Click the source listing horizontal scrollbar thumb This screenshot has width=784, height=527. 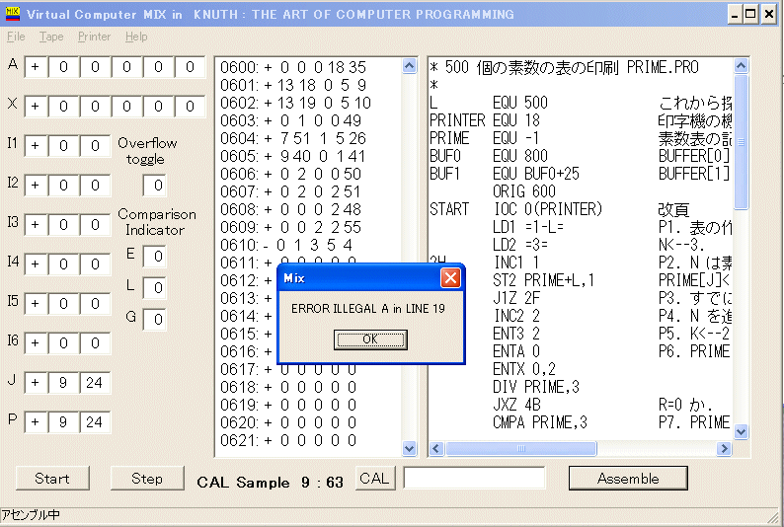click(x=520, y=449)
